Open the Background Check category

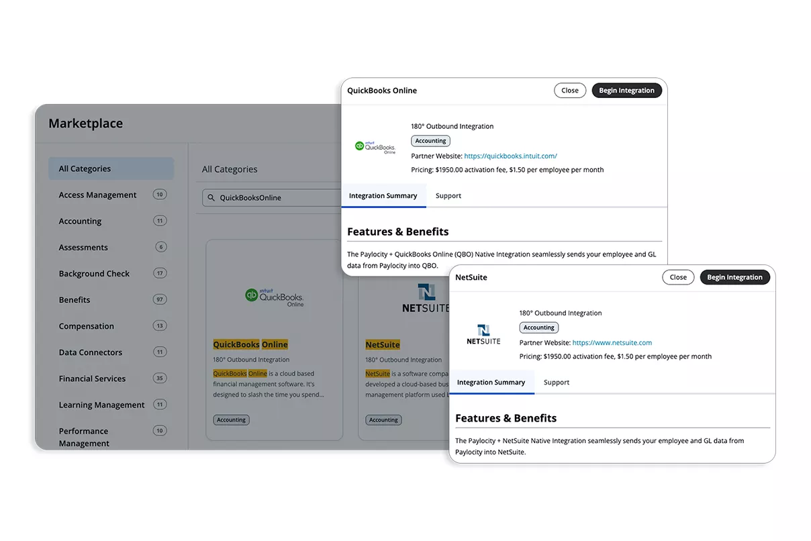(94, 273)
